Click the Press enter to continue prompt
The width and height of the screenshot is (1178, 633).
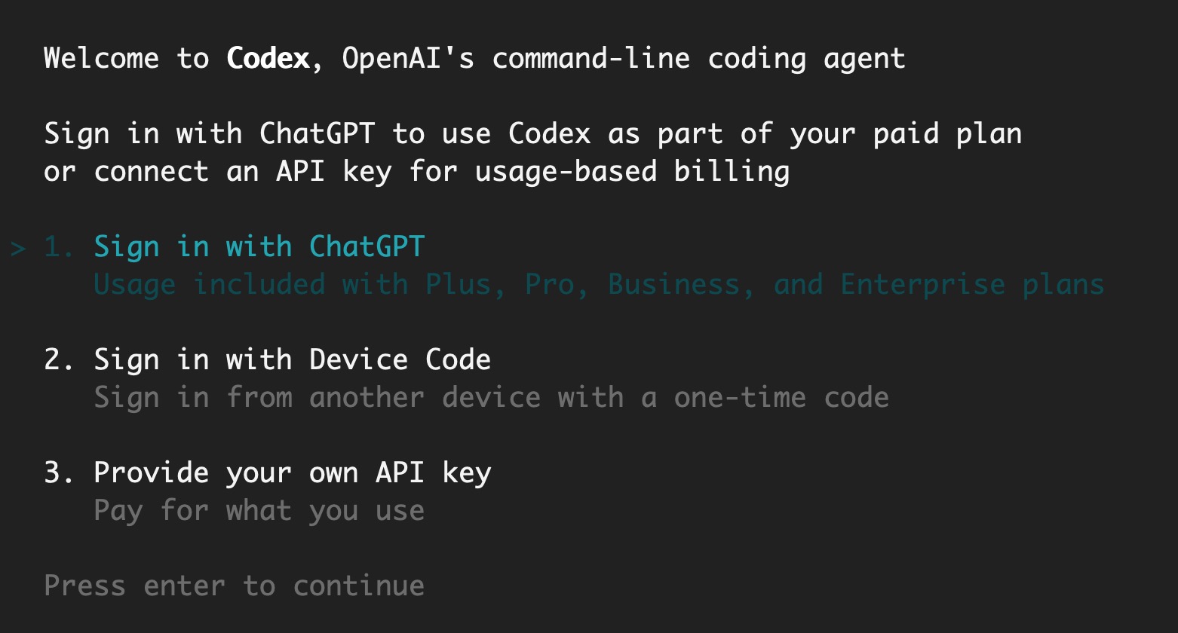point(235,586)
